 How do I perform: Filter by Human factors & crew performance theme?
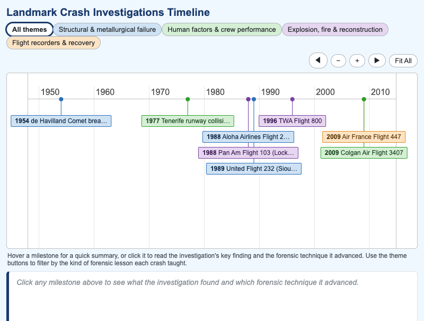coord(222,30)
